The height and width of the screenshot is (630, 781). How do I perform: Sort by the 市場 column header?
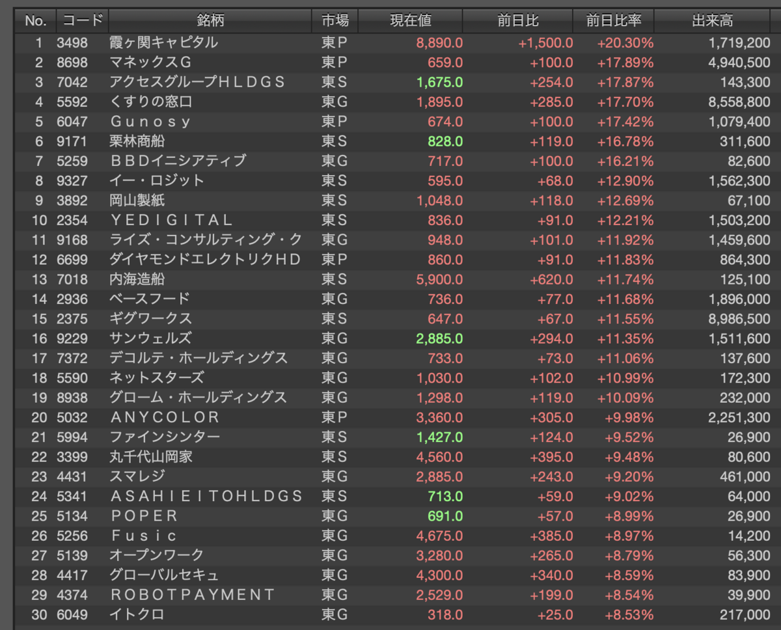click(335, 21)
